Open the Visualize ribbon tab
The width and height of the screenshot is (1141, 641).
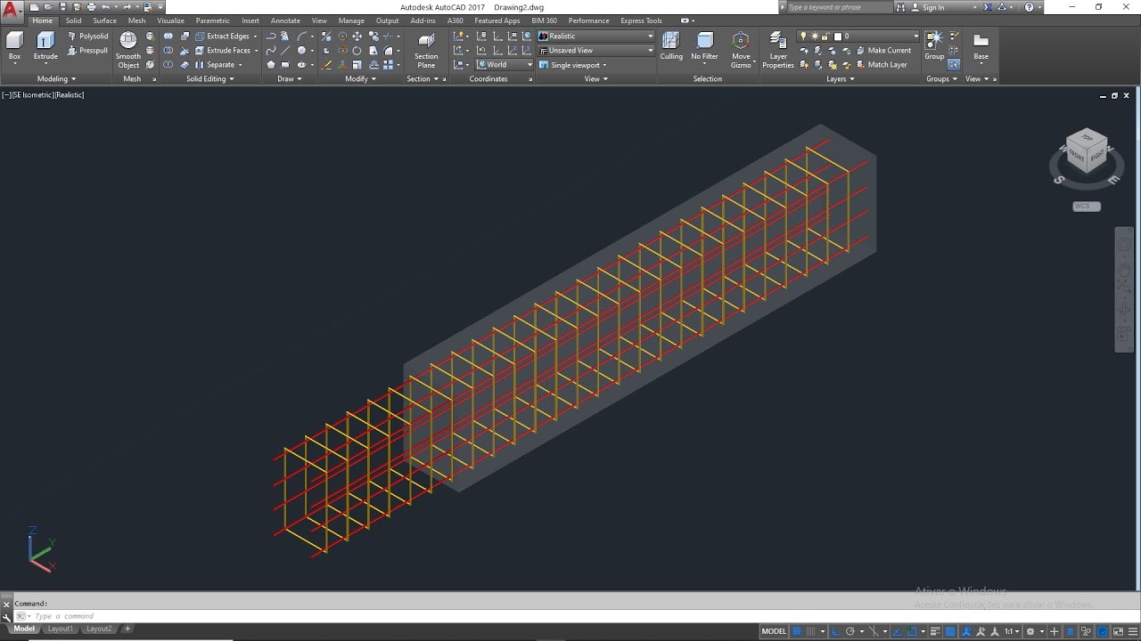point(170,20)
